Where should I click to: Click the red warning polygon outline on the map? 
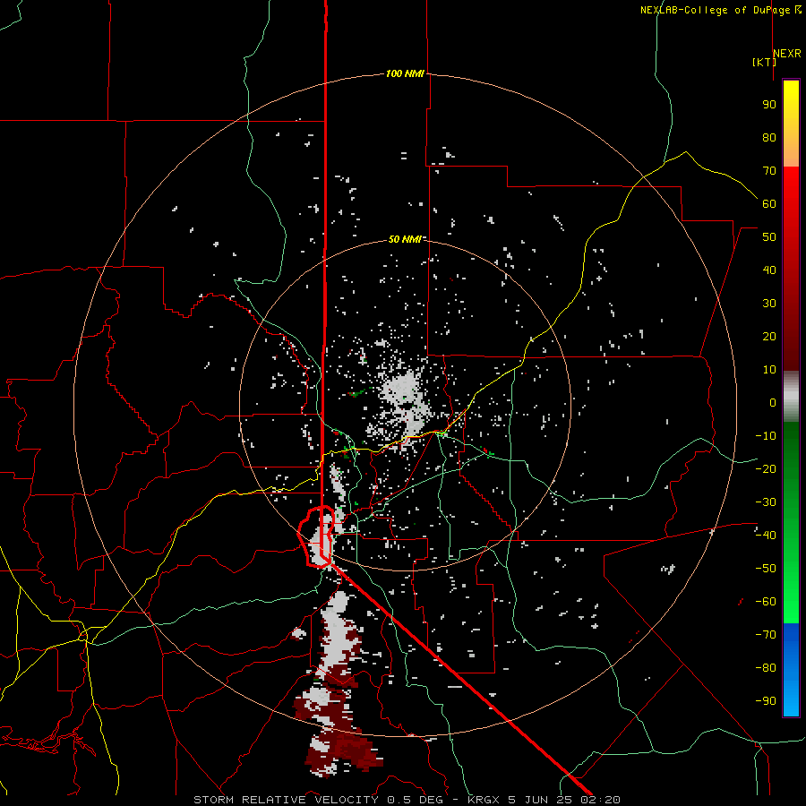tap(317, 537)
